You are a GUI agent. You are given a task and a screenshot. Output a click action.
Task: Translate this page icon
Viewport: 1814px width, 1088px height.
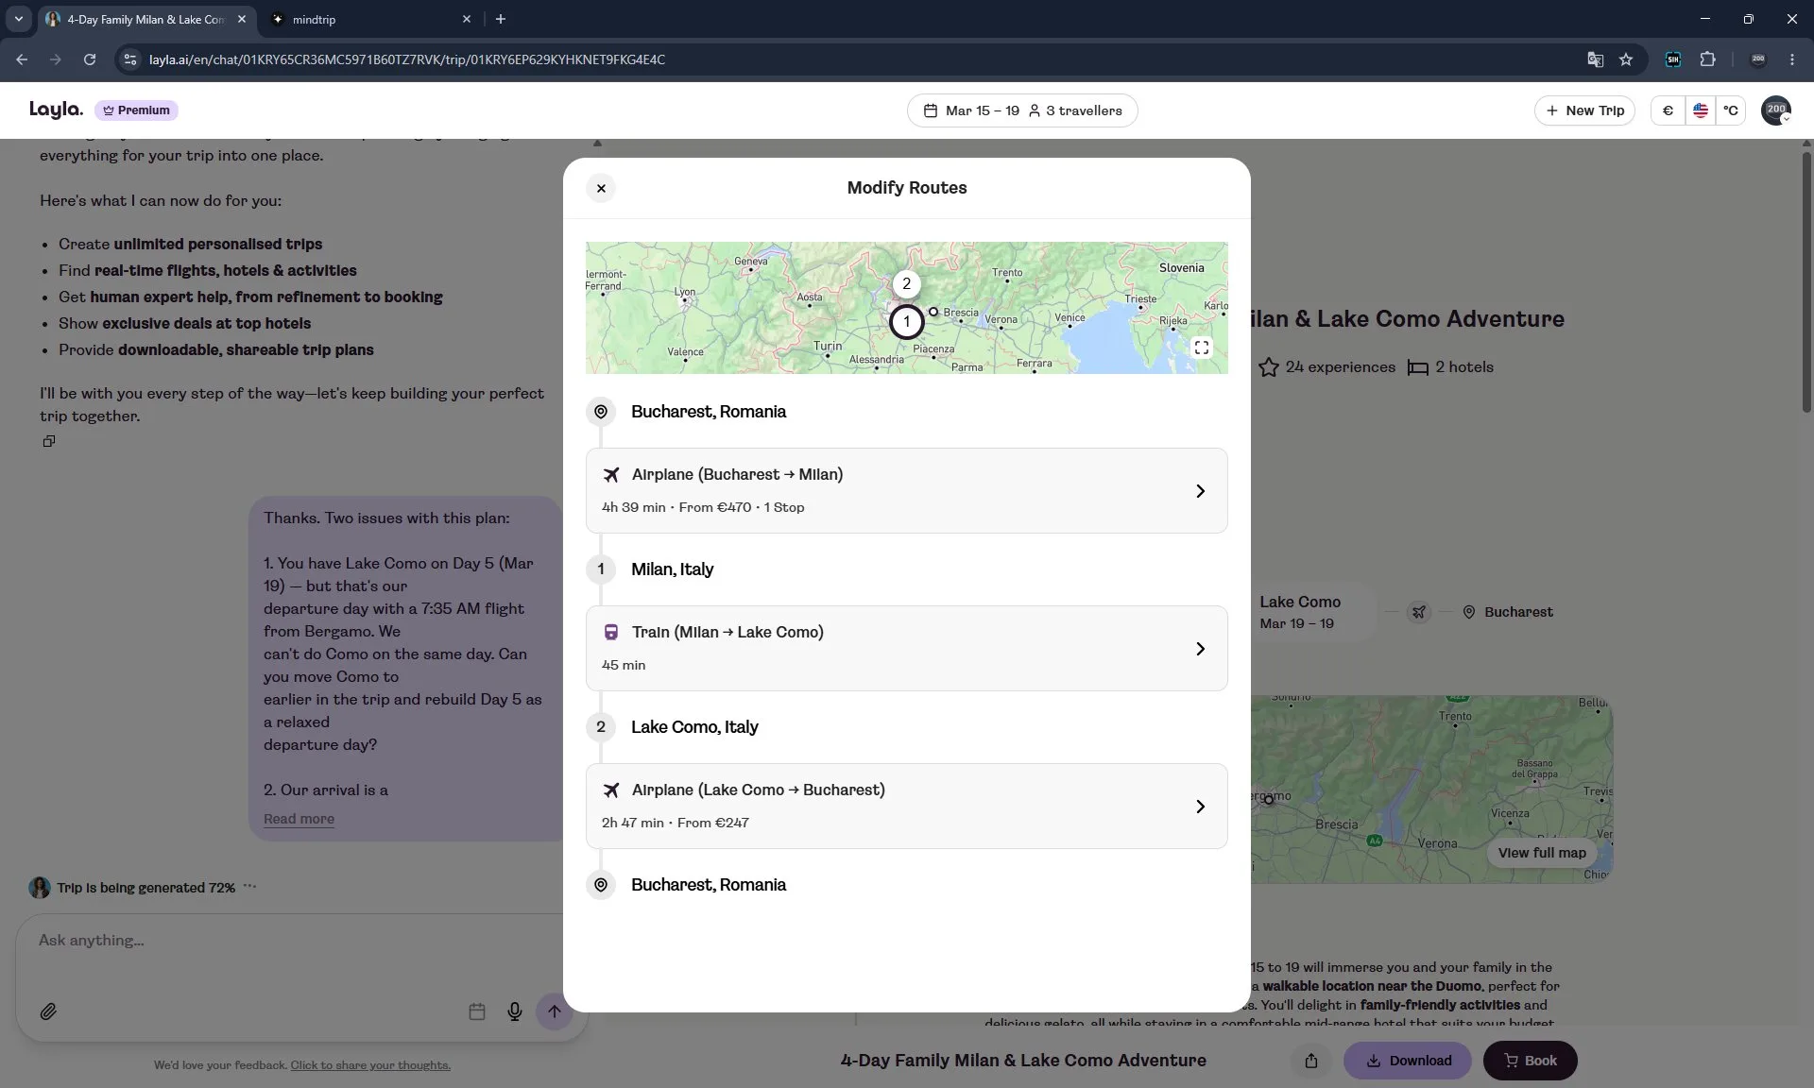[x=1595, y=59]
